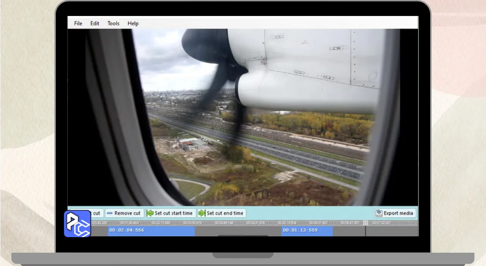Click Set cut start time button

point(170,213)
